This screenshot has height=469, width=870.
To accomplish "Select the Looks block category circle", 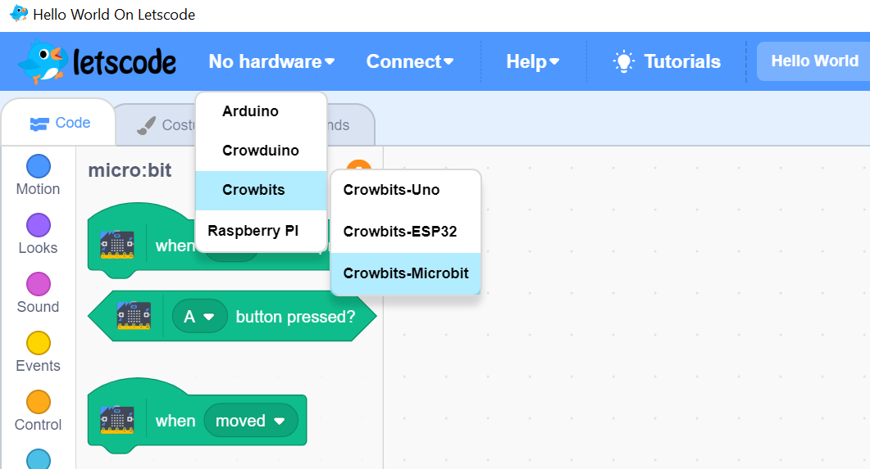I will [39, 225].
